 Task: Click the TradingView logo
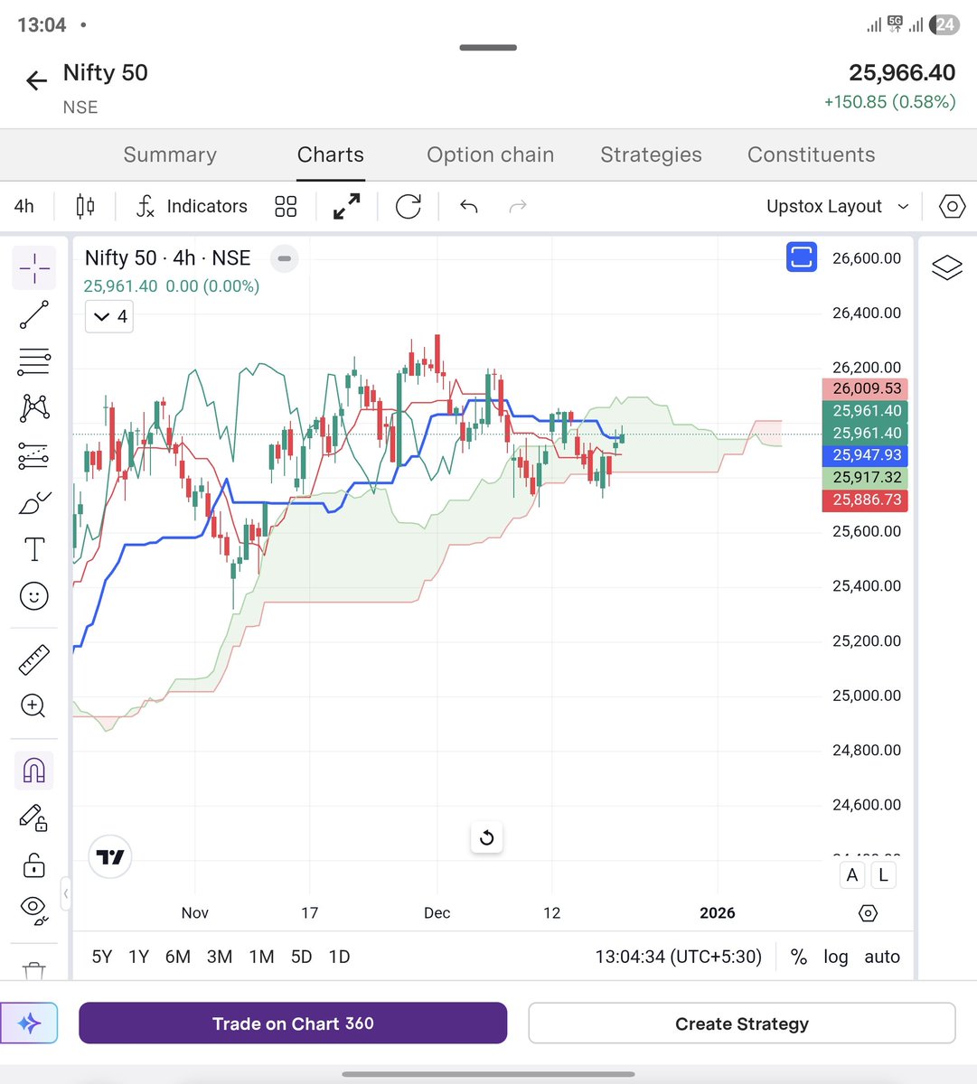coord(110,857)
